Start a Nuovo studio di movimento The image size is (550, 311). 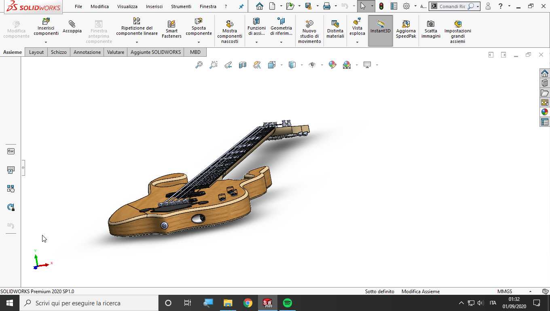tap(309, 32)
